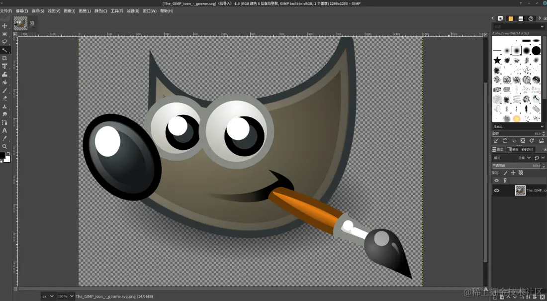Click the black foreground color swatch
This screenshot has width=547, height=301.
click(2, 155)
